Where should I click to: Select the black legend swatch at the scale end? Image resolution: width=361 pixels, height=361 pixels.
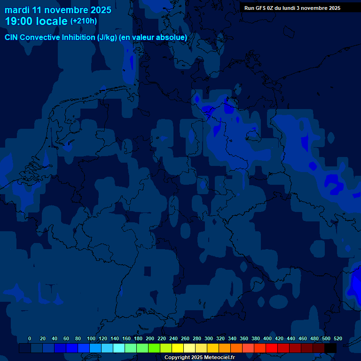(x=330, y=348)
